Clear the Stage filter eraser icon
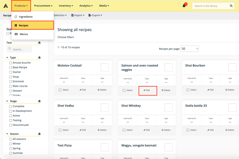Image resolution: width=239 pixels, height=159 pixels. (x=39, y=101)
